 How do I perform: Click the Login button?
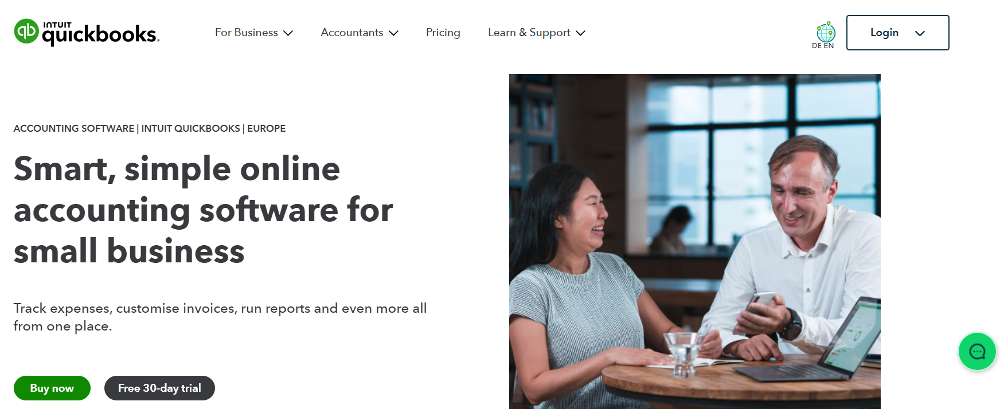pyautogui.click(x=885, y=33)
